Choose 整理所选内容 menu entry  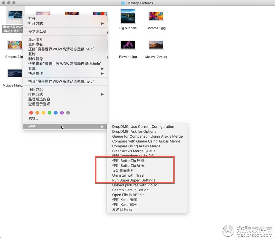(x=65, y=99)
